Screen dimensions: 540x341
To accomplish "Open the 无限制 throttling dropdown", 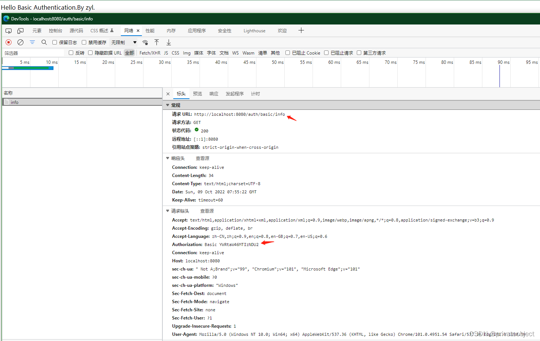I will tap(124, 42).
